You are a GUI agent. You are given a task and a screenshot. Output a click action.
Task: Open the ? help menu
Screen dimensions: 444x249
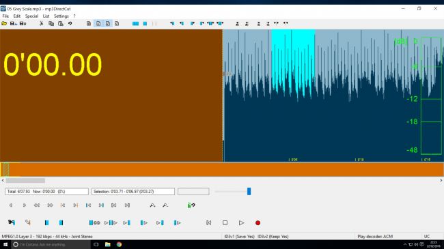click(x=74, y=16)
